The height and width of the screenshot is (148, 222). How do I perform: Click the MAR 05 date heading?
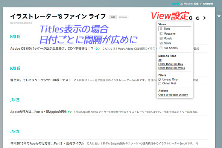pyautogui.click(x=15, y=37)
